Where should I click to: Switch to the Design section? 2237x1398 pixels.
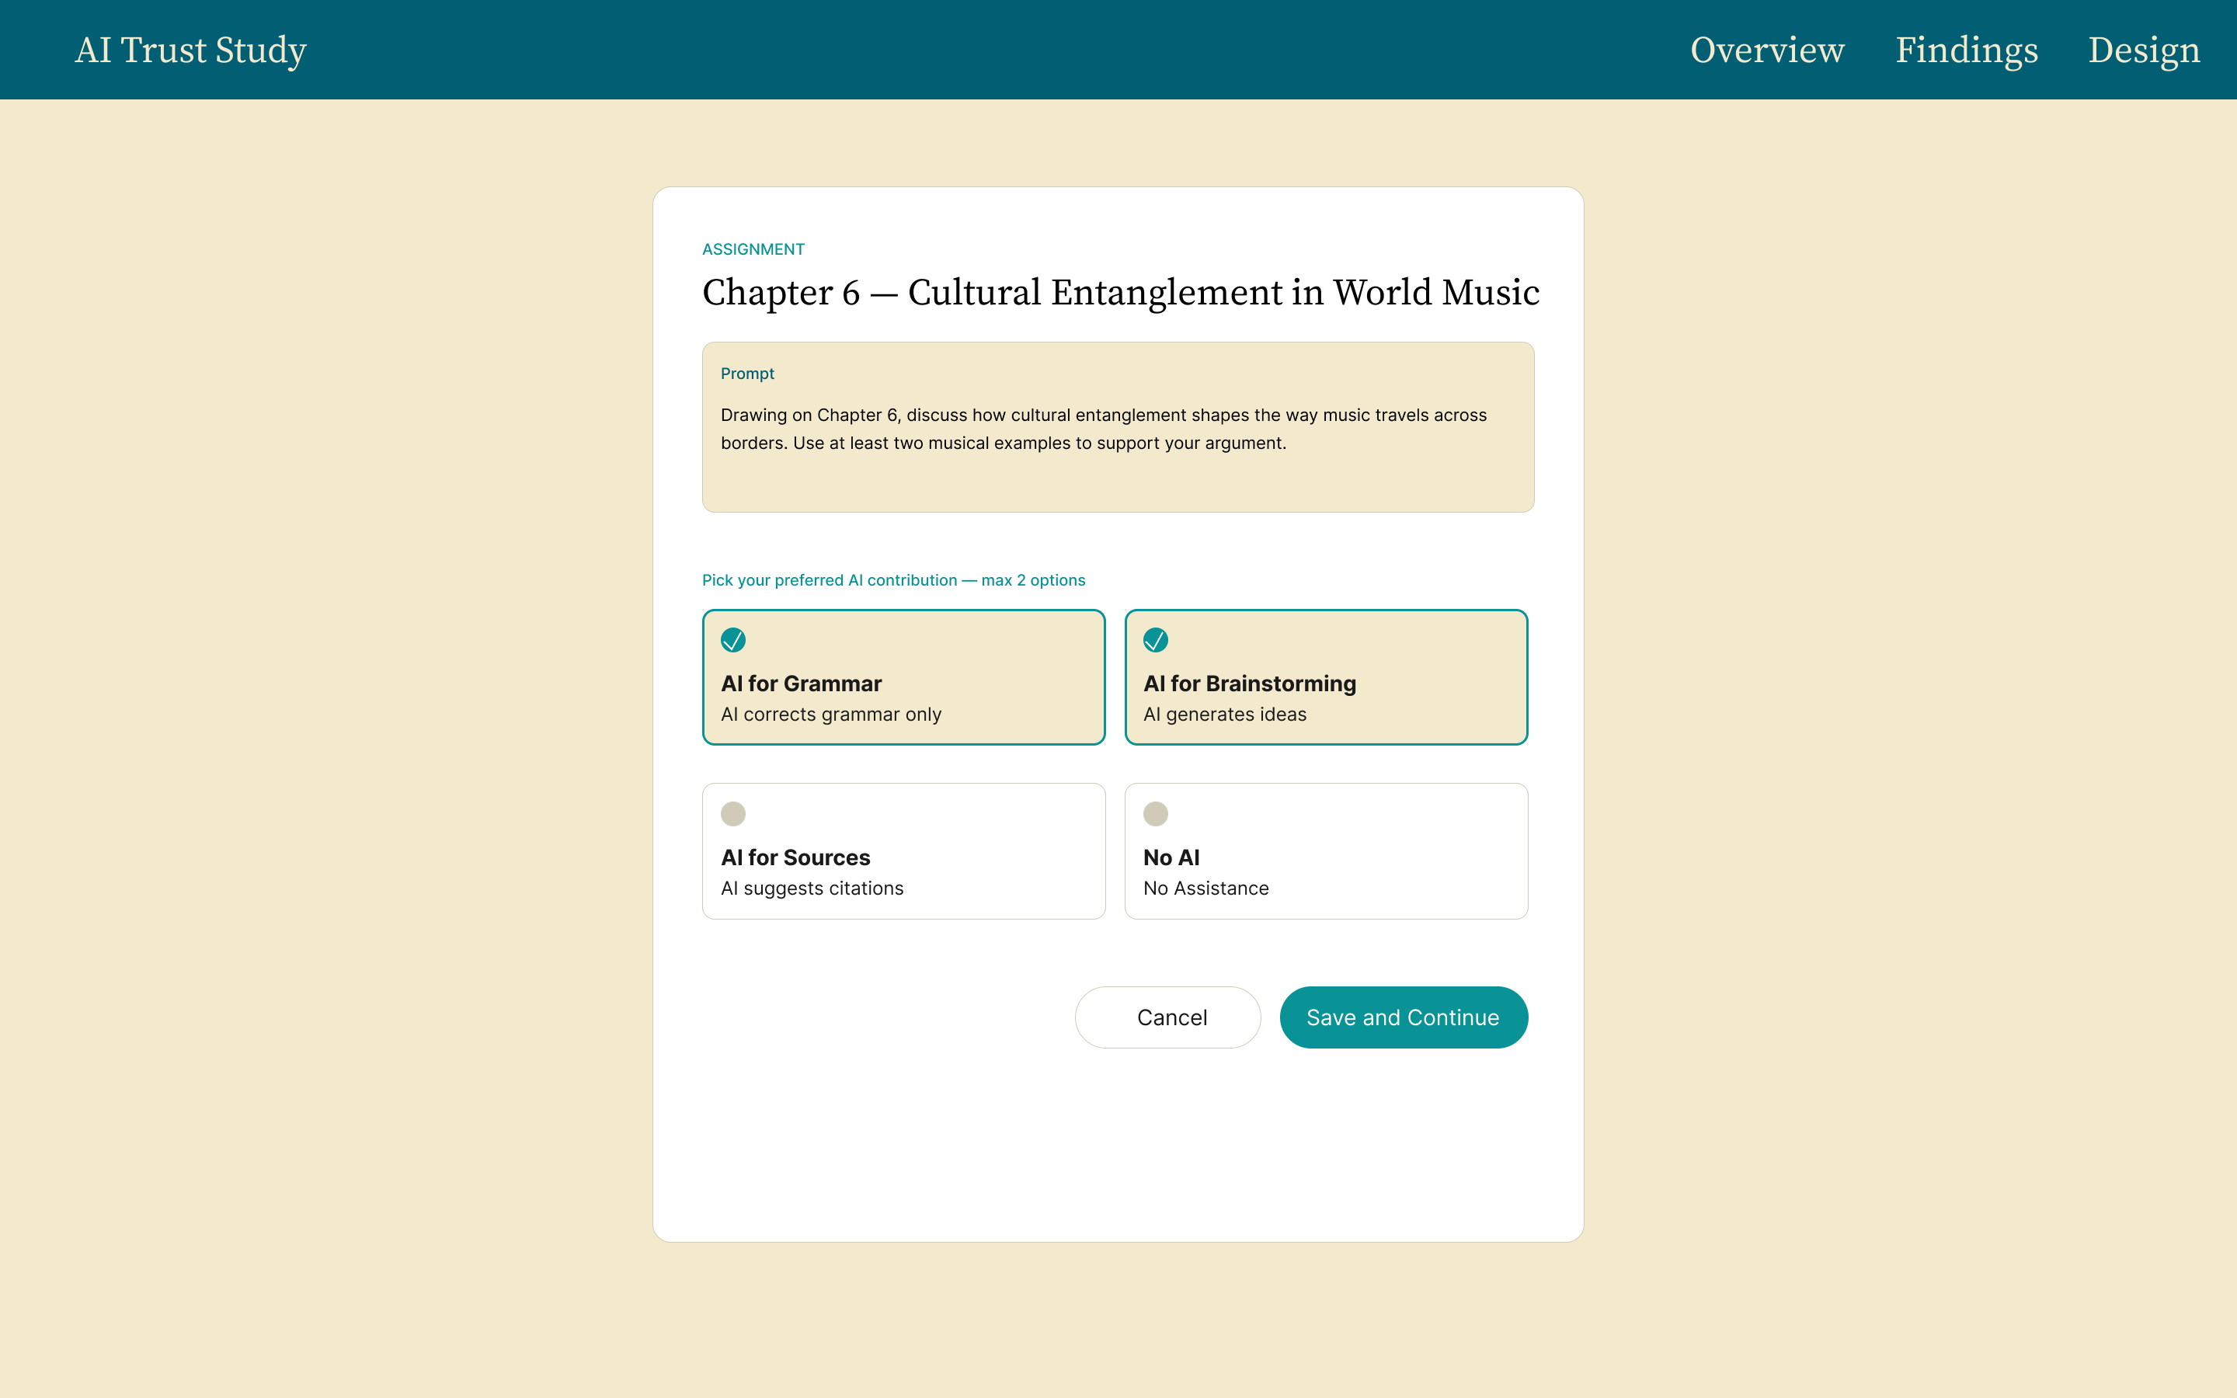(2144, 50)
